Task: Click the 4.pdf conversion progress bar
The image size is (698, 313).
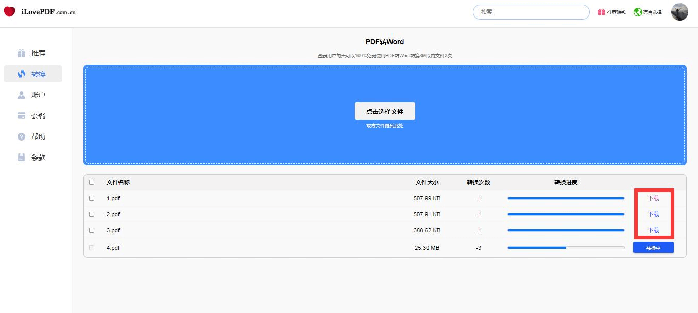Action: (566, 248)
